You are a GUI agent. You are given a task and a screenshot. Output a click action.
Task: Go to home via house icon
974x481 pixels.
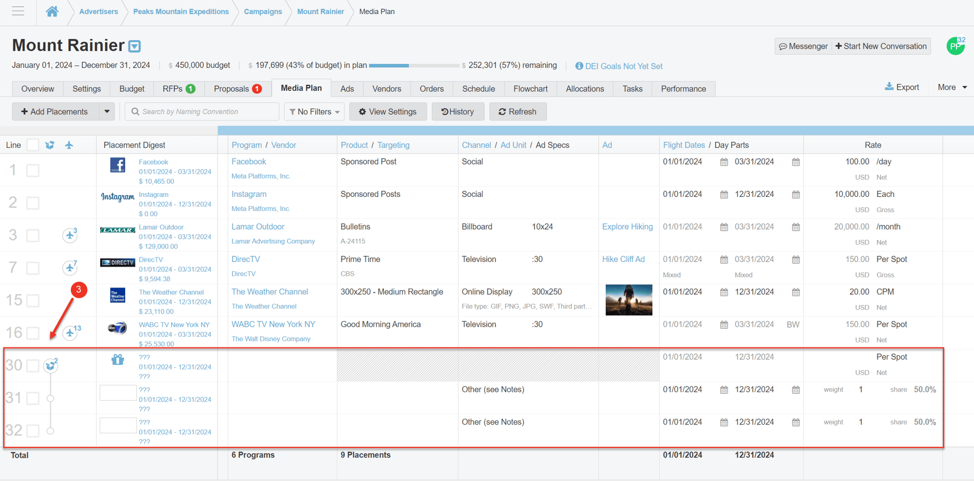coord(52,11)
